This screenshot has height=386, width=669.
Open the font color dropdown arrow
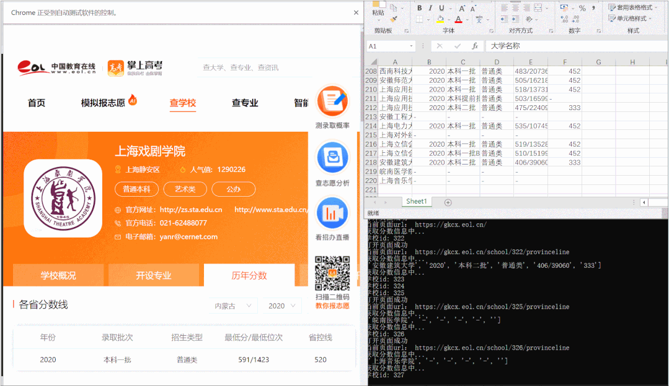[467, 20]
